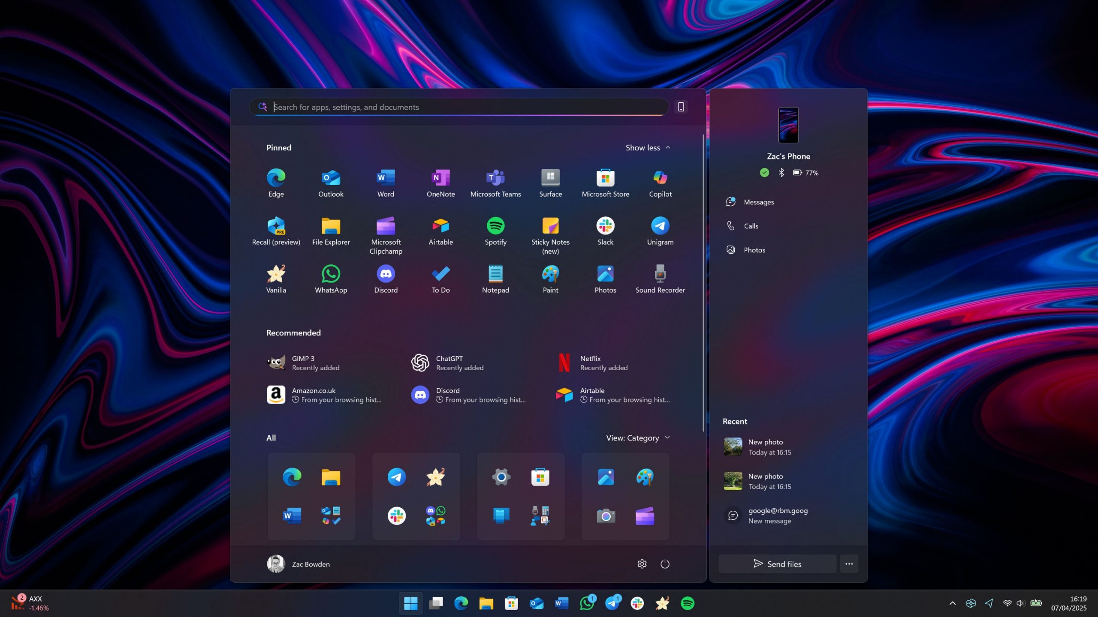The height and width of the screenshot is (617, 1098).
Task: Select Calls in the phone panel
Action: [x=751, y=226]
